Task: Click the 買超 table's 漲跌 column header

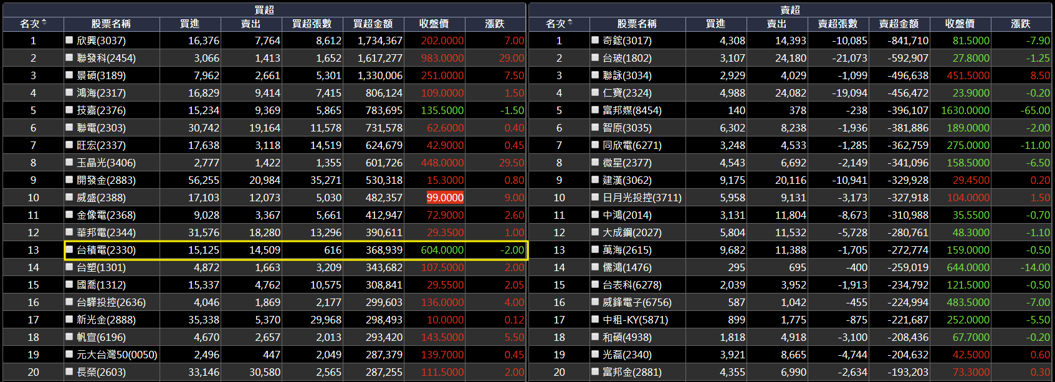Action: pyautogui.click(x=495, y=24)
